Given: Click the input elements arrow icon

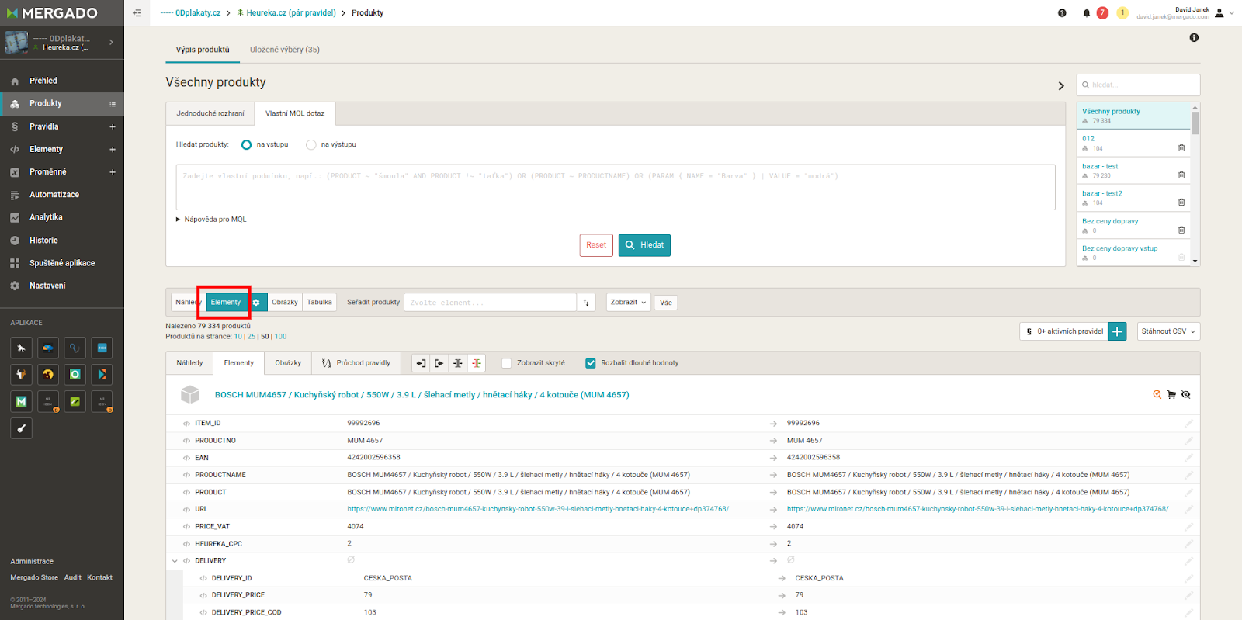Looking at the screenshot, I should [421, 363].
